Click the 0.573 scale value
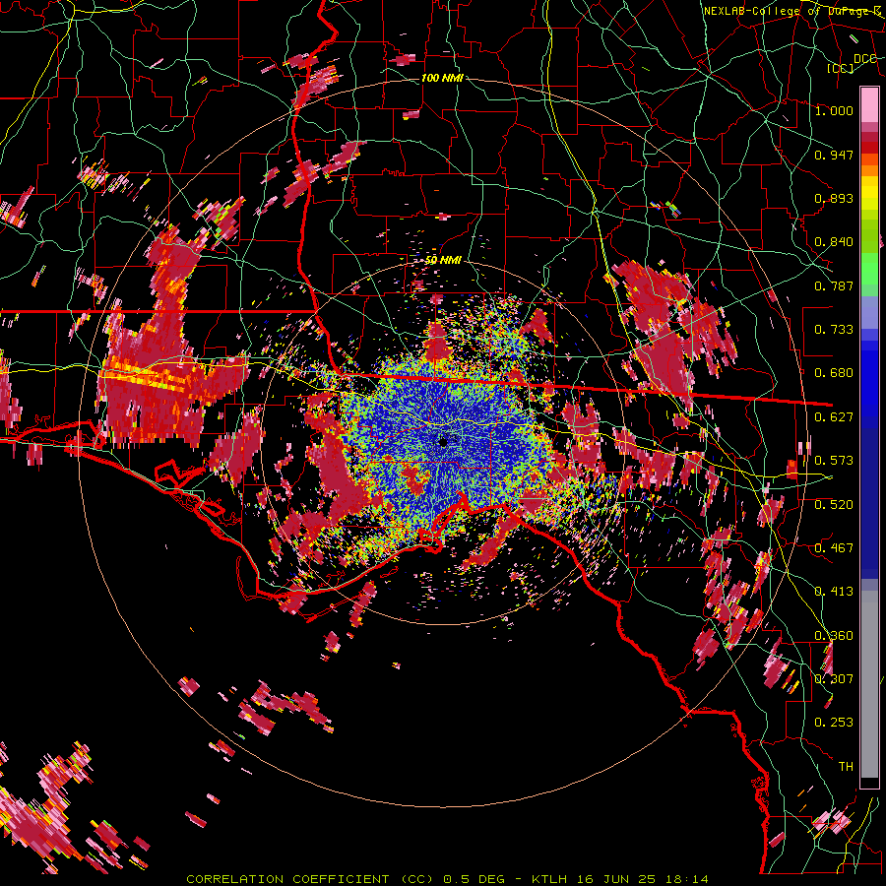 coord(834,461)
